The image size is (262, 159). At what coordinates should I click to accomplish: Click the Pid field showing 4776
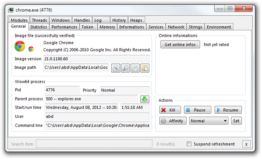(62, 90)
